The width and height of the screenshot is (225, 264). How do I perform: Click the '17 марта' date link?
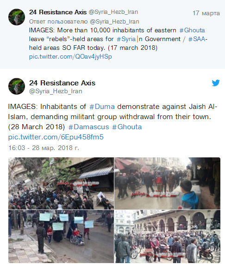(206, 13)
